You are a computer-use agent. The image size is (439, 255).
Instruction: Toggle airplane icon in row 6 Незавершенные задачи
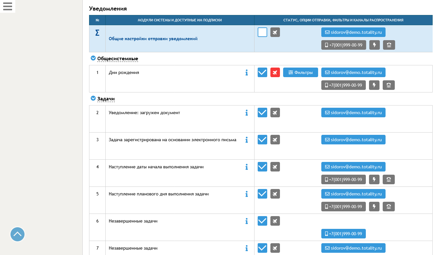pyautogui.click(x=275, y=221)
